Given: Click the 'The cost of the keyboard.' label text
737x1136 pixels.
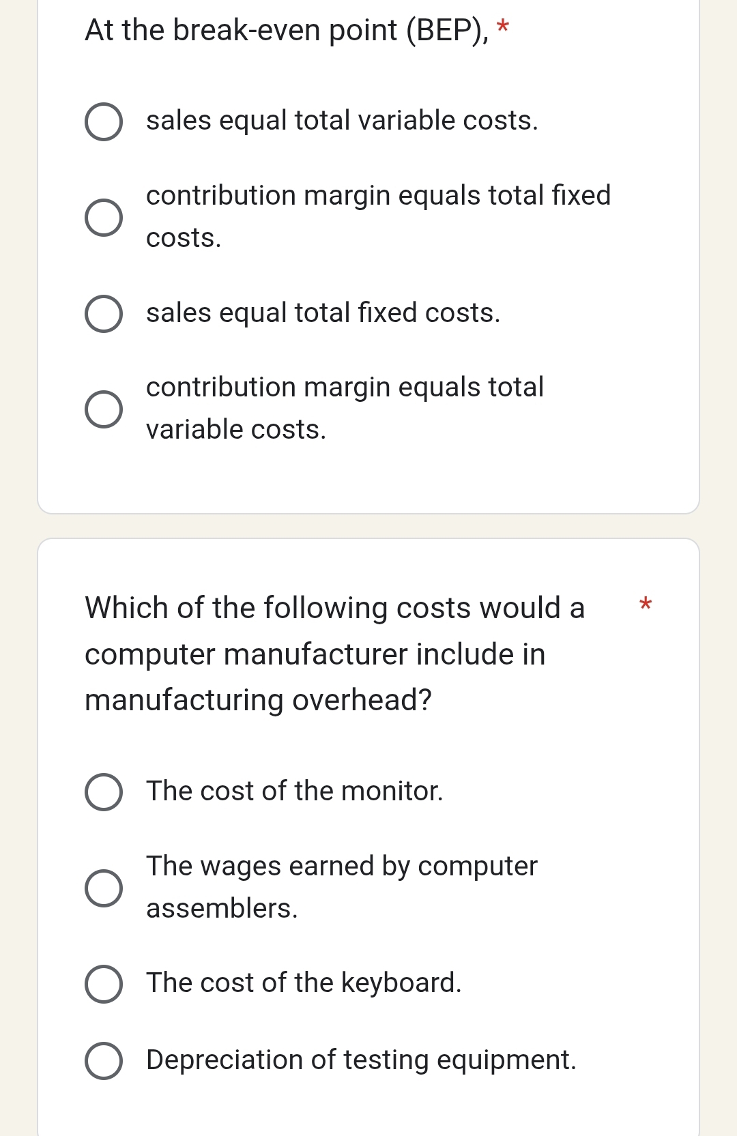Looking at the screenshot, I should coord(304,983).
